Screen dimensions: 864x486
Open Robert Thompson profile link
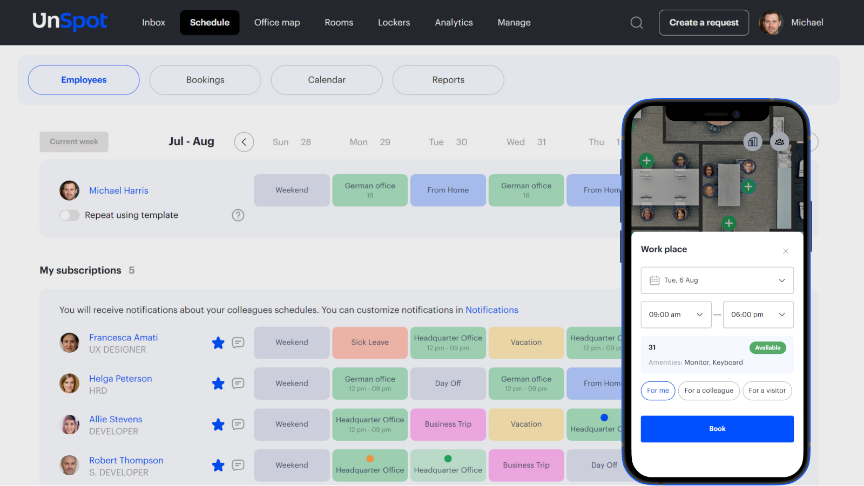point(126,460)
